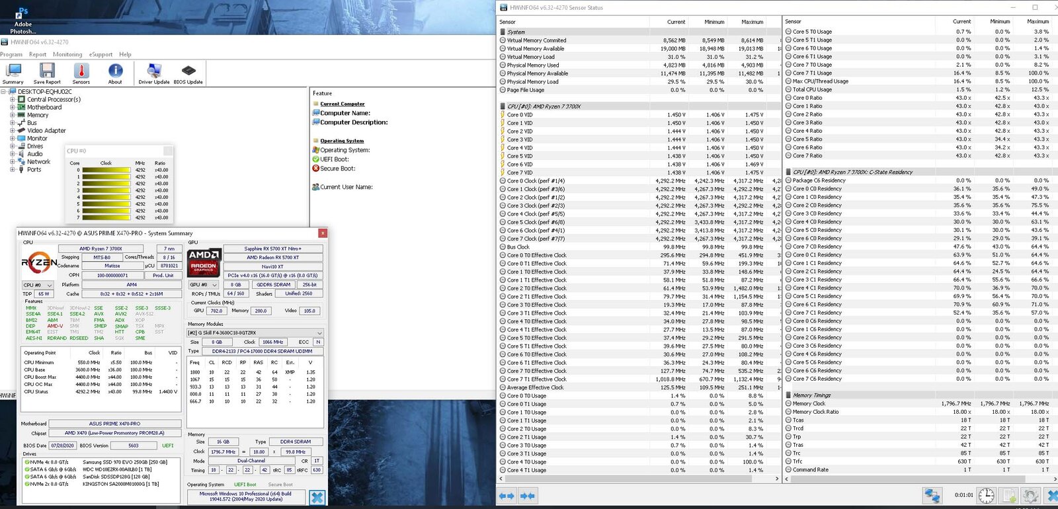Click the Network icon in device tree
The image size is (1058, 509).
point(22,162)
